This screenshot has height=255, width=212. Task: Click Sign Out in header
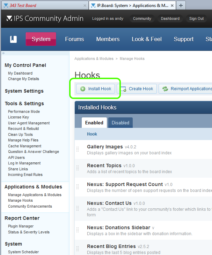tap(196, 18)
